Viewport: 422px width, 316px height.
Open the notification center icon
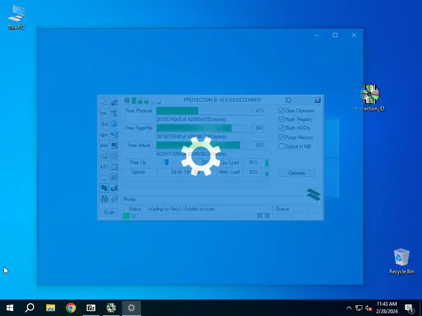point(409,308)
